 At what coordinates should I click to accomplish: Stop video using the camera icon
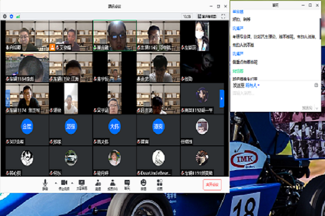(63, 183)
